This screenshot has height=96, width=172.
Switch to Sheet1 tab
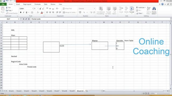coord(11,91)
